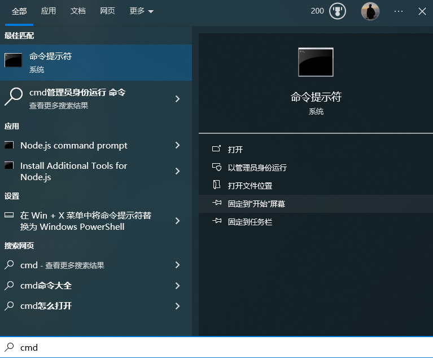Open the three-dot options menu
The image size is (433, 358).
tap(398, 11)
